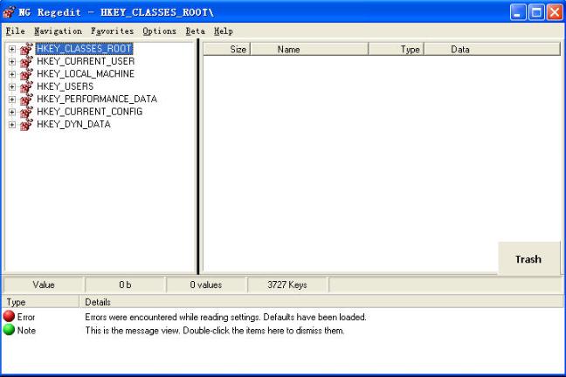Sort values by the Name column header

288,50
